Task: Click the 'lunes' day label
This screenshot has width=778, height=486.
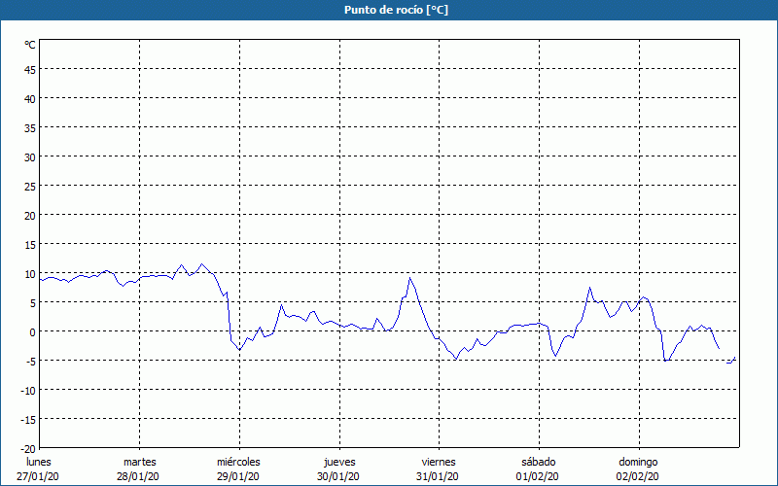Action: click(39, 462)
